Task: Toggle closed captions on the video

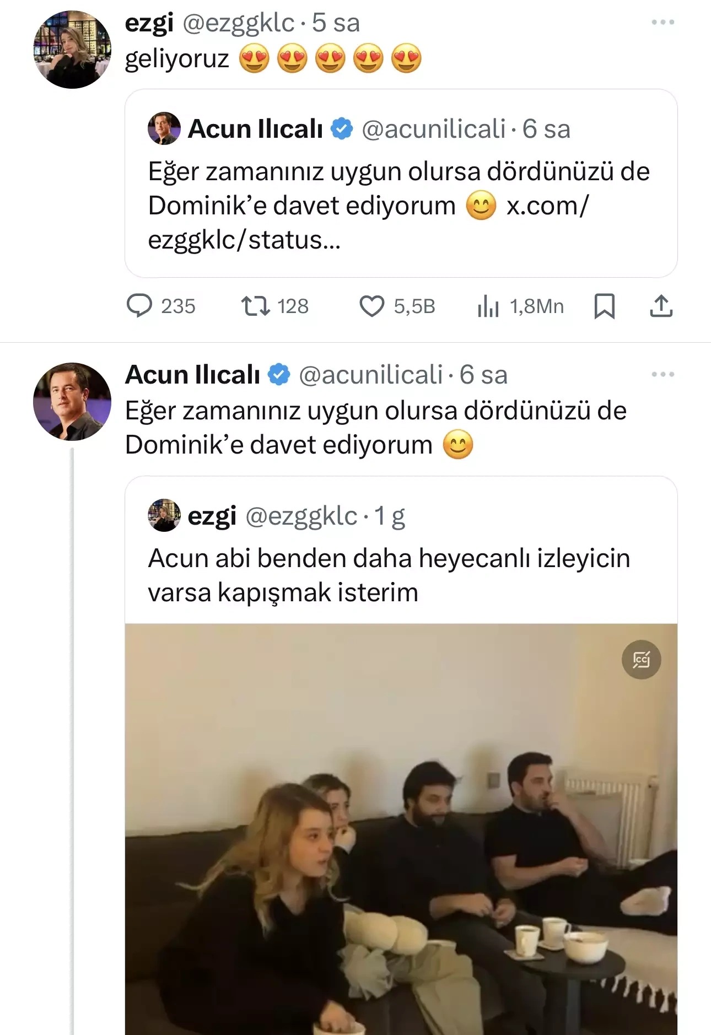Action: pyautogui.click(x=641, y=660)
